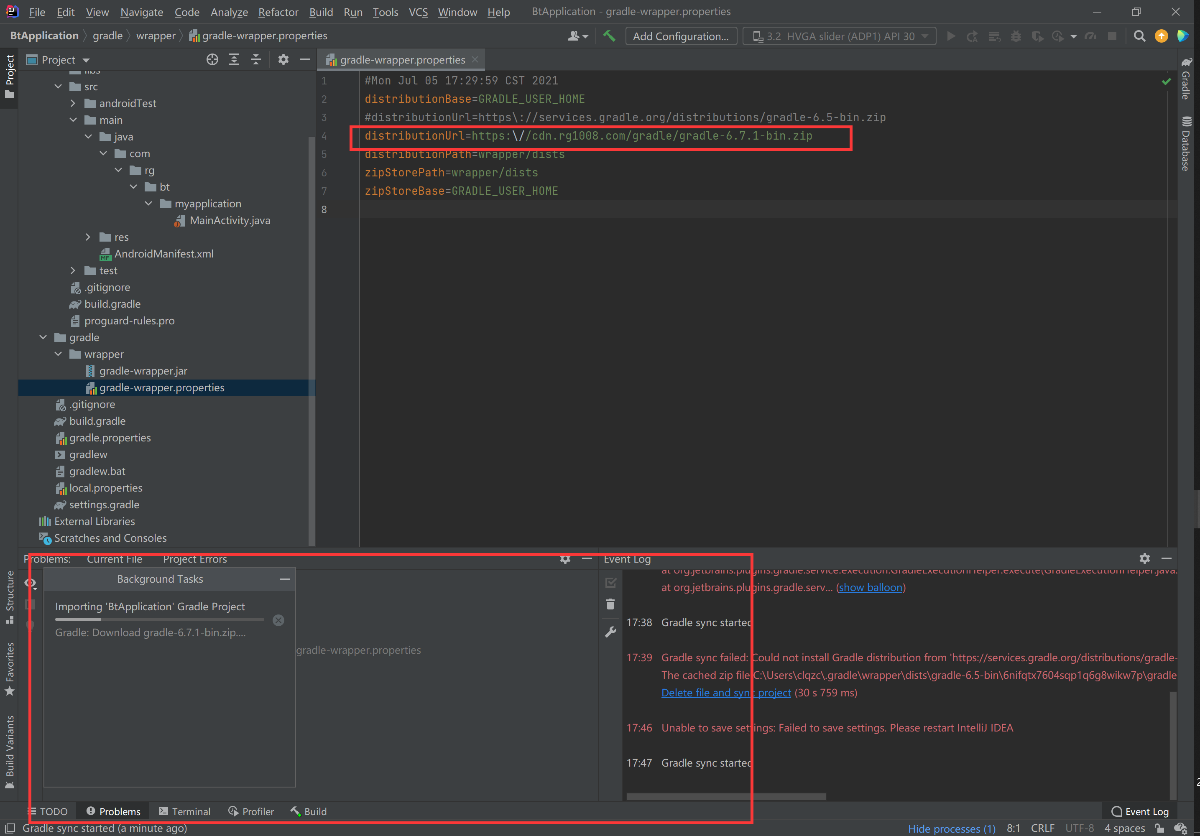Screen dimensions: 1200x836
Task: Toggle the Event Log tool window button
Action: (x=1140, y=811)
